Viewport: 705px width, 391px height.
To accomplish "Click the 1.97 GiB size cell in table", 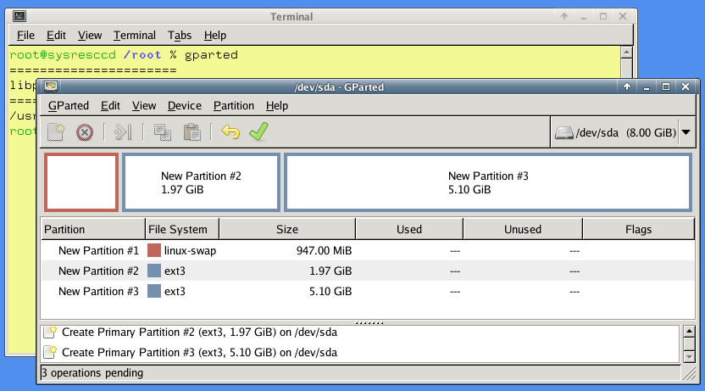I will [x=330, y=271].
